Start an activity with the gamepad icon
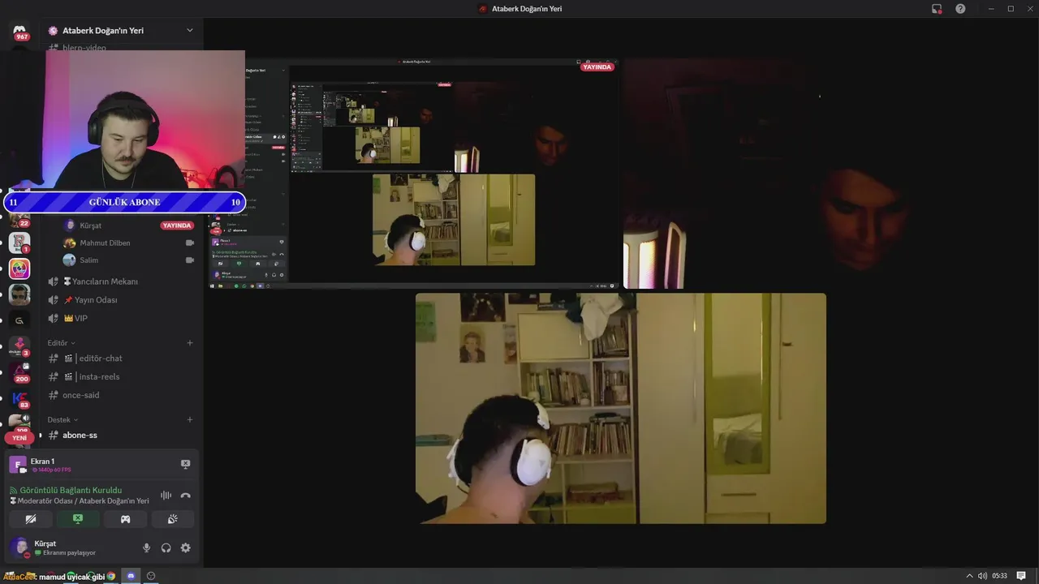The image size is (1039, 584). [126, 519]
